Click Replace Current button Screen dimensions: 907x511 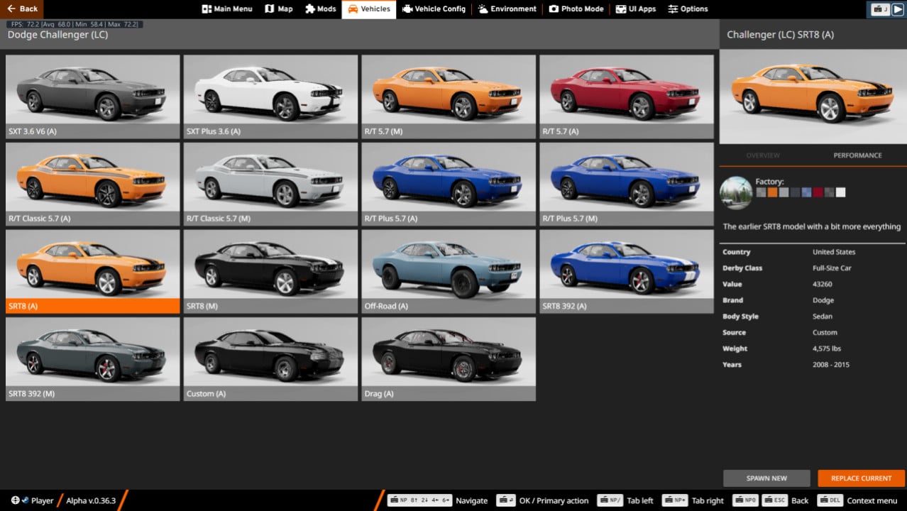pos(861,478)
